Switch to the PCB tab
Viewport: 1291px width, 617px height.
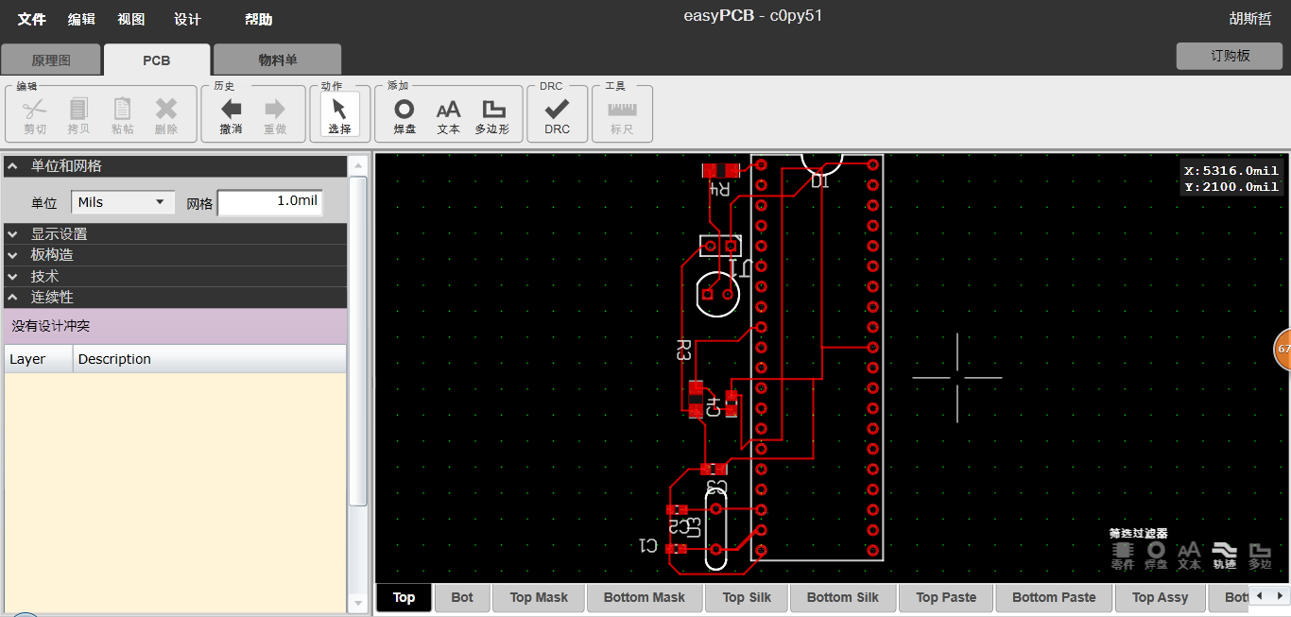pos(157,60)
